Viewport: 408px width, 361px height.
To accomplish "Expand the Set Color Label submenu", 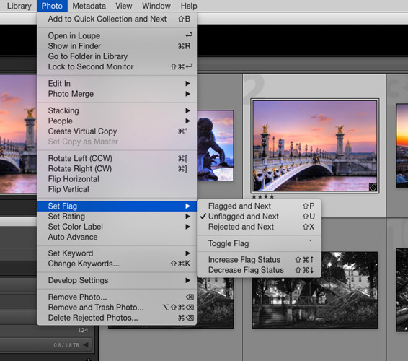I will pos(117,227).
